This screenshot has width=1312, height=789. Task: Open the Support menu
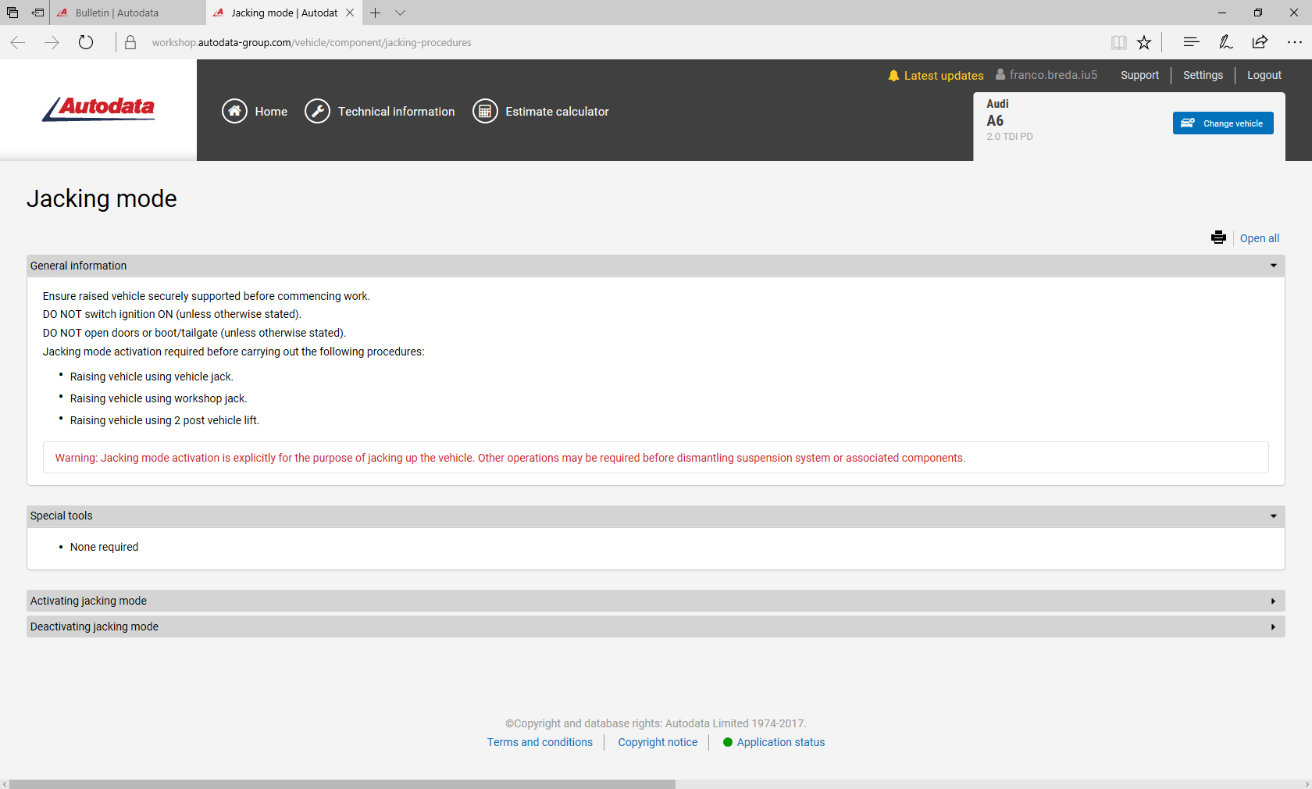[x=1139, y=75]
